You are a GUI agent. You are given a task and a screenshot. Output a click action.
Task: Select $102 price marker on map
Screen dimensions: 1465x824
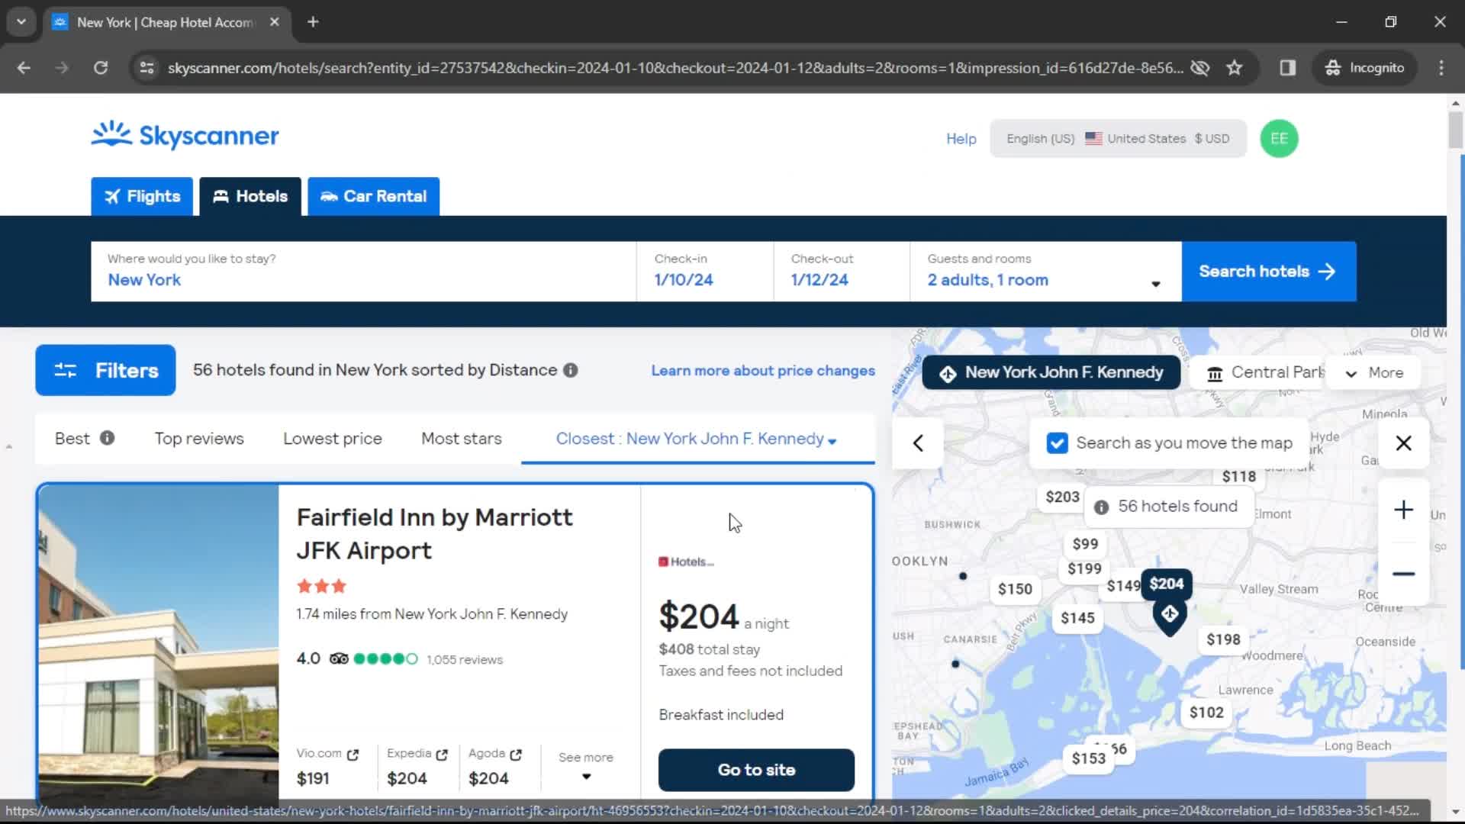click(1206, 713)
